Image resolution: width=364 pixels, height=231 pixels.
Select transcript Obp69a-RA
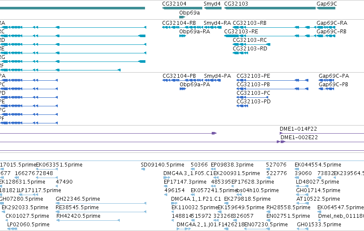tap(183, 36)
